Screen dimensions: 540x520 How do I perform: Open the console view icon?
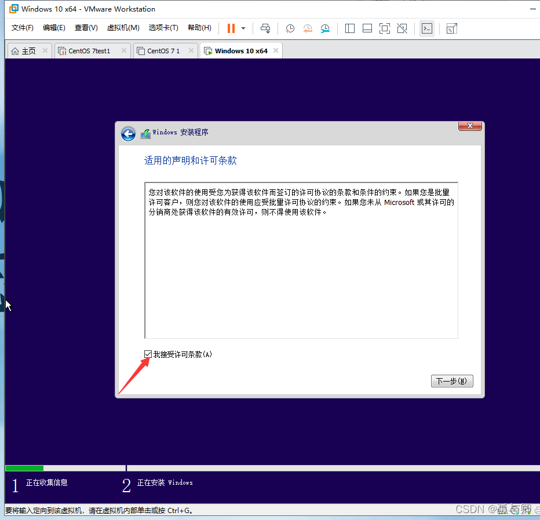[x=427, y=28]
